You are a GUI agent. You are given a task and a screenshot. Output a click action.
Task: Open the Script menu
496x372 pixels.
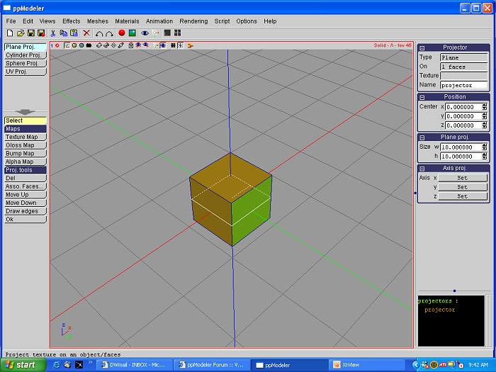click(222, 21)
